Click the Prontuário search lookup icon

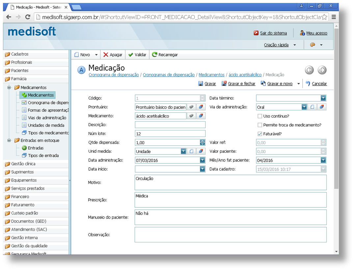click(x=191, y=107)
